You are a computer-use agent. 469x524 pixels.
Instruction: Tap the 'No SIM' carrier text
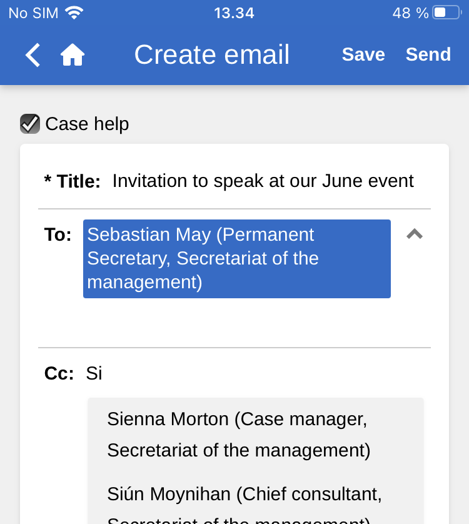[x=33, y=13]
